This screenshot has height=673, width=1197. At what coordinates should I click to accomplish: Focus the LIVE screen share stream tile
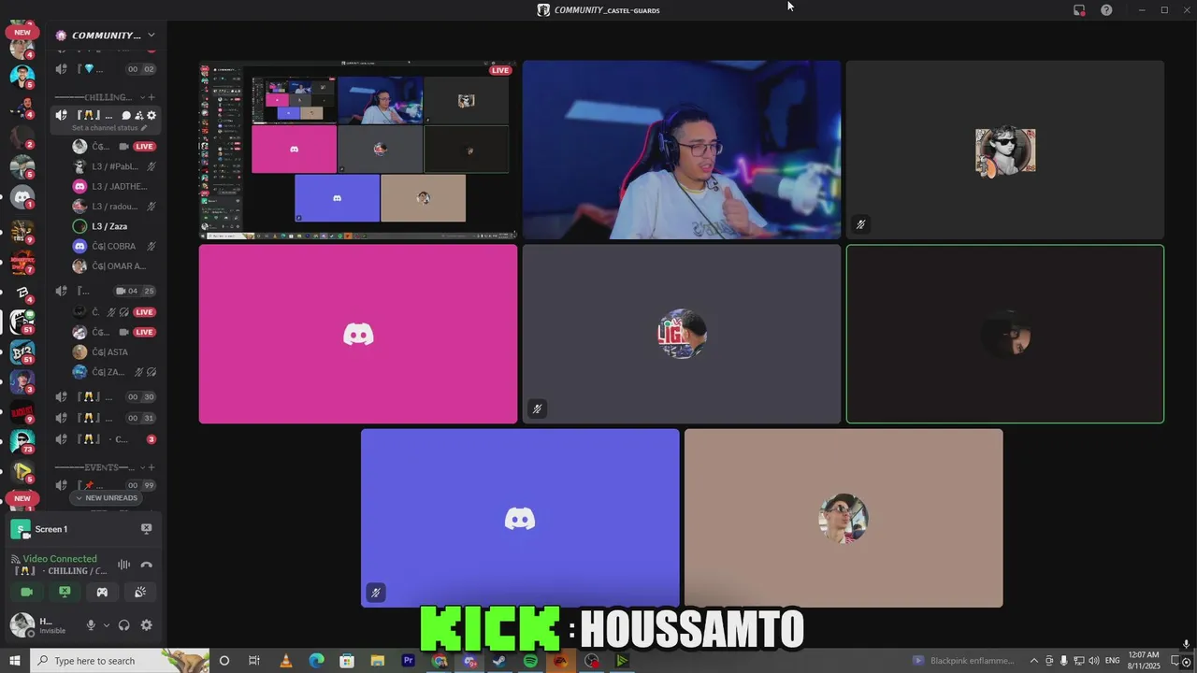coord(358,150)
